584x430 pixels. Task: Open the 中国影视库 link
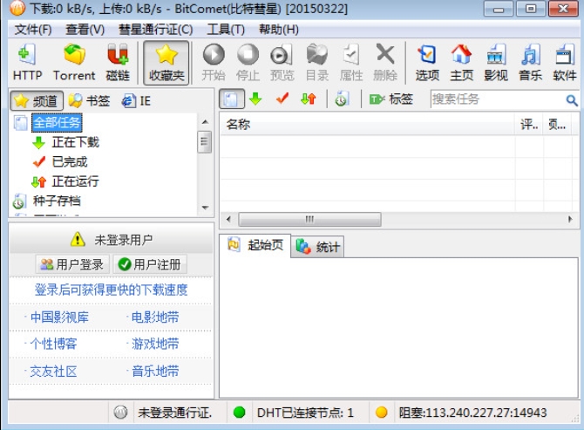pos(59,317)
